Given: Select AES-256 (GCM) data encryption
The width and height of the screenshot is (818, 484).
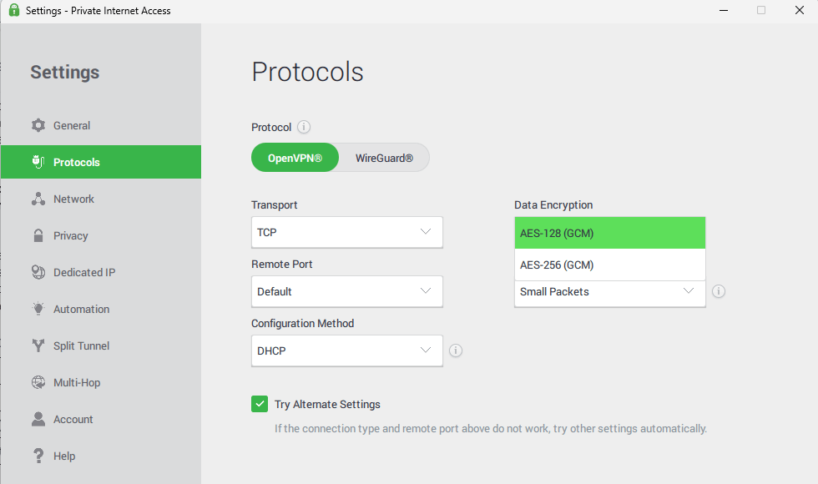Looking at the screenshot, I should point(609,265).
